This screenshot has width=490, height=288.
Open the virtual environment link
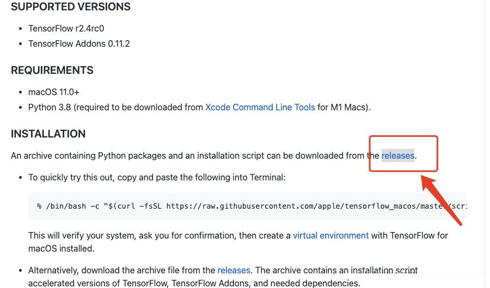330,235
